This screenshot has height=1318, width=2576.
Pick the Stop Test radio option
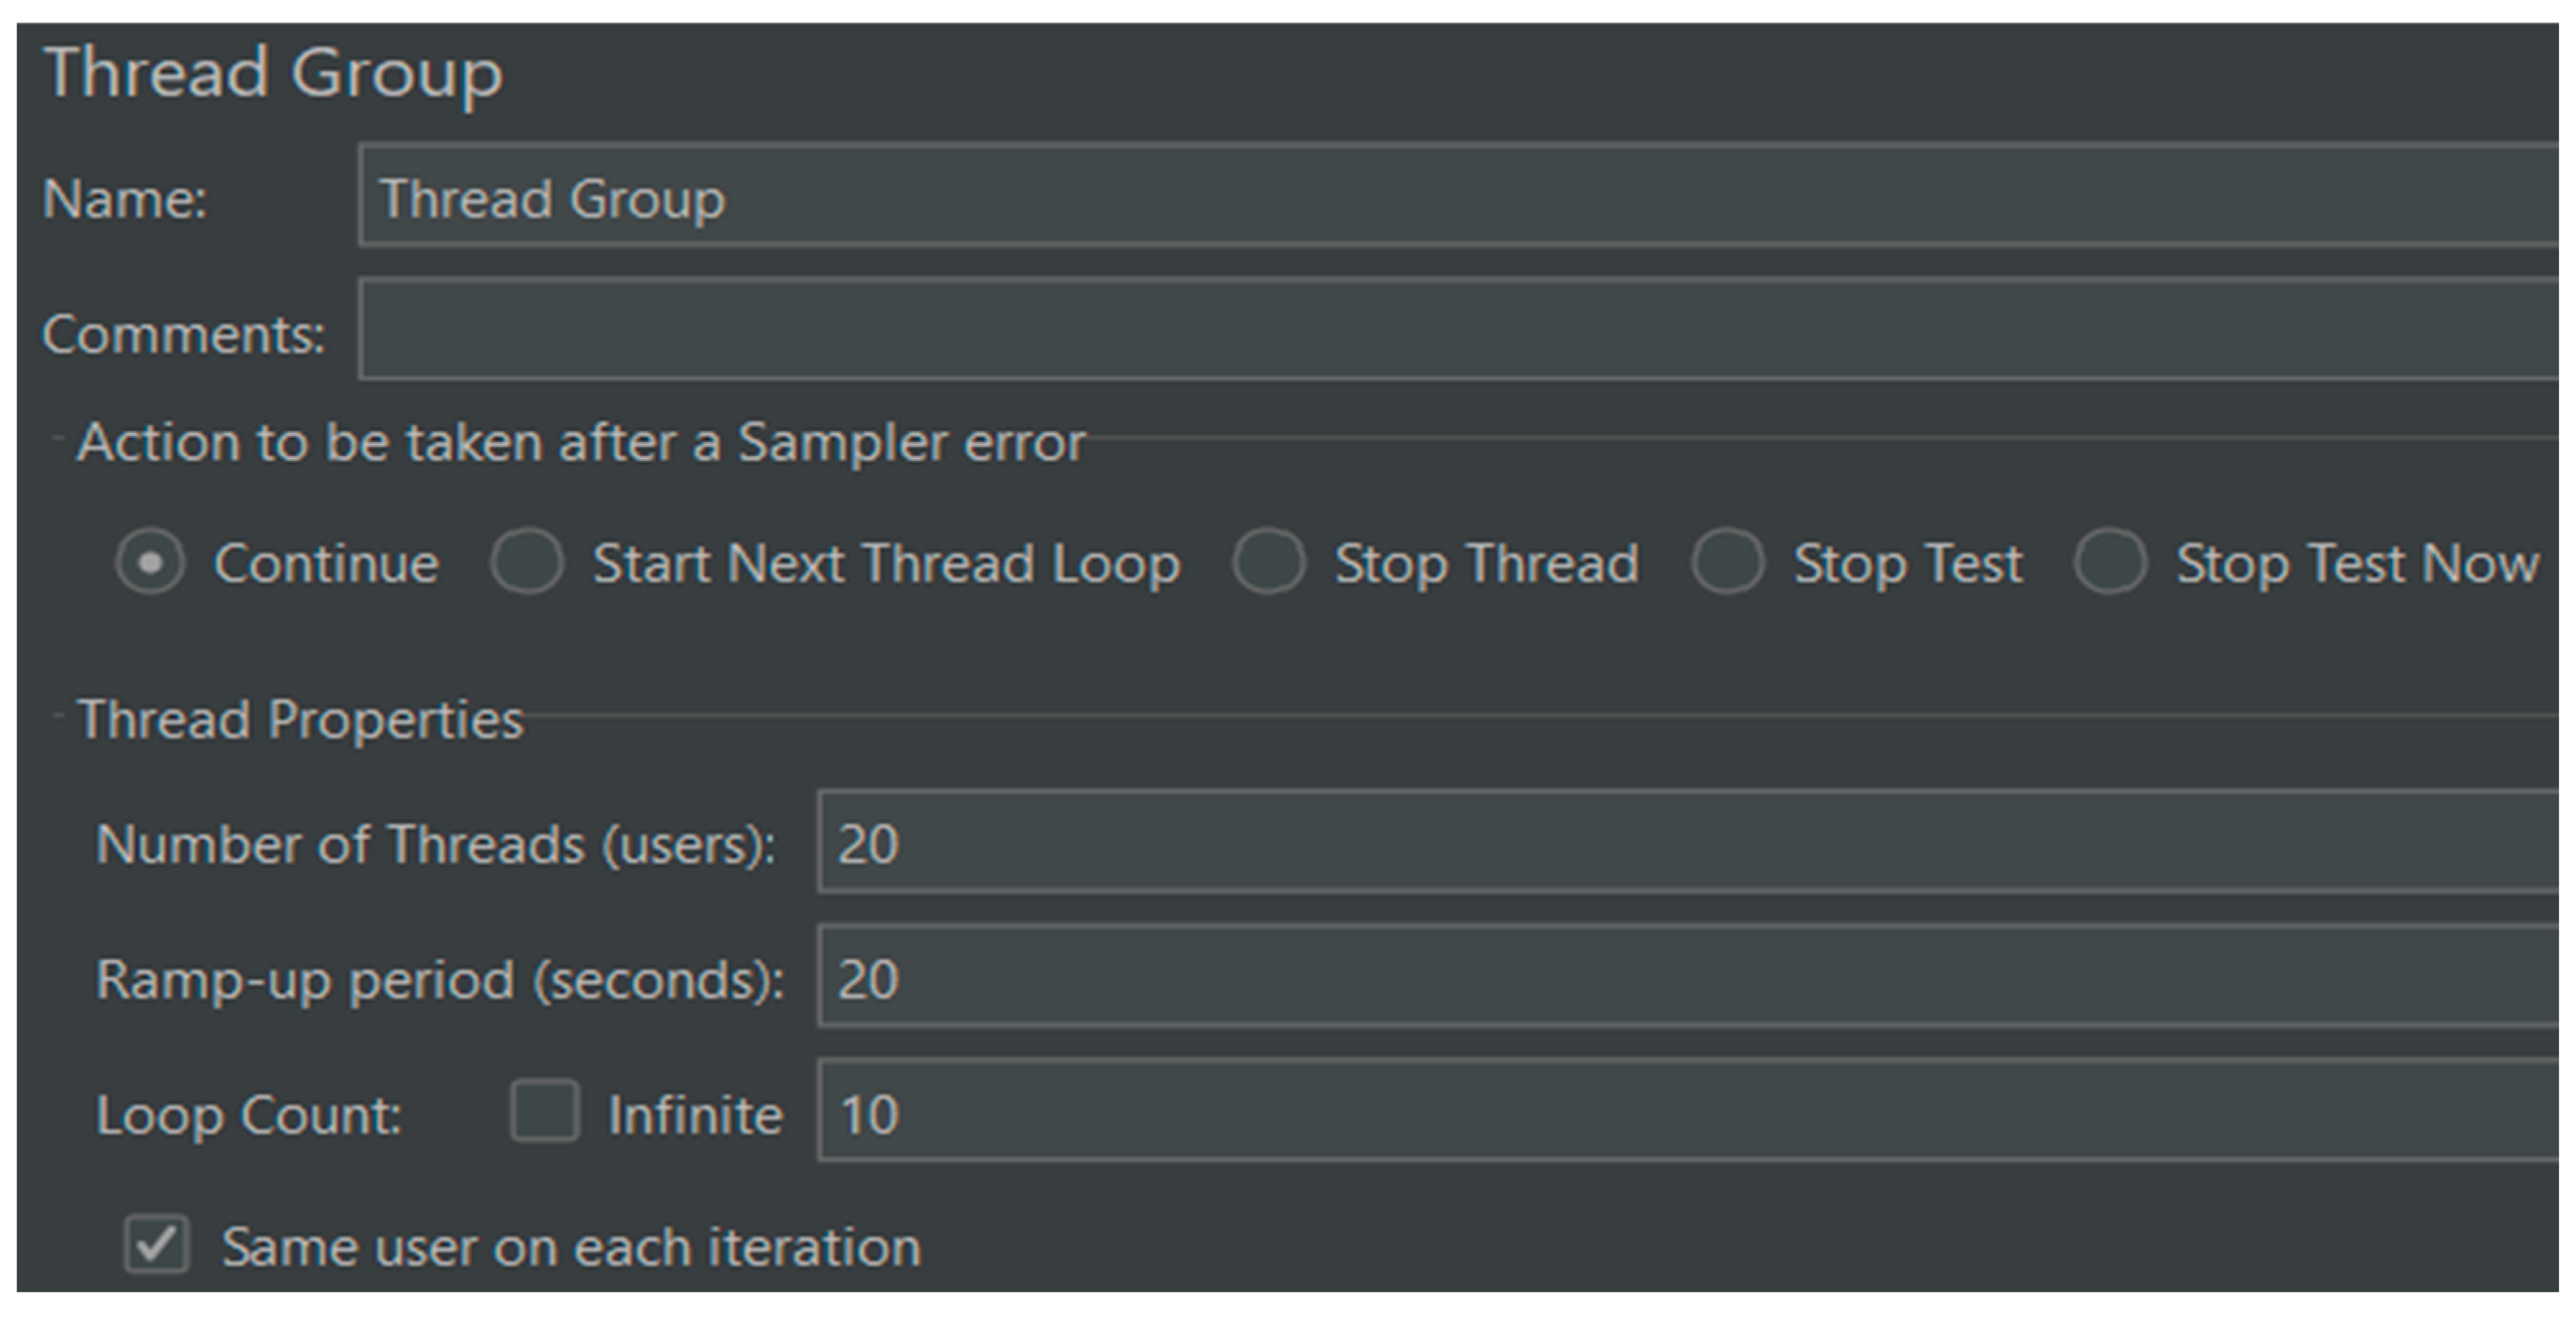tap(1727, 562)
